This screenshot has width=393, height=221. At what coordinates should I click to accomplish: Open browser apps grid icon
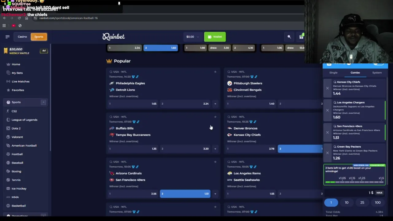click(x=4, y=25)
